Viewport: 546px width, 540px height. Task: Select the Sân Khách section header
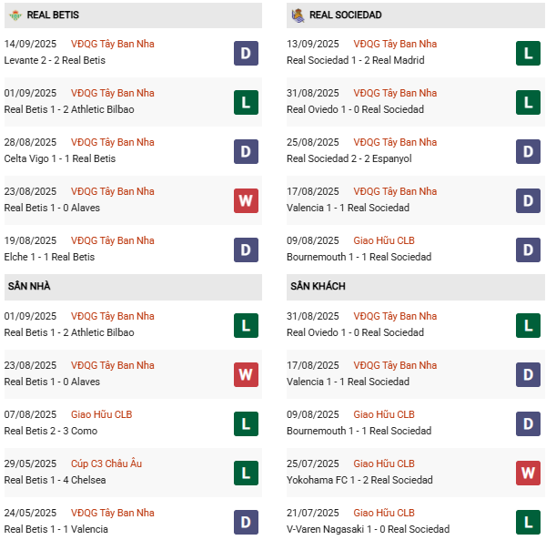tap(318, 286)
